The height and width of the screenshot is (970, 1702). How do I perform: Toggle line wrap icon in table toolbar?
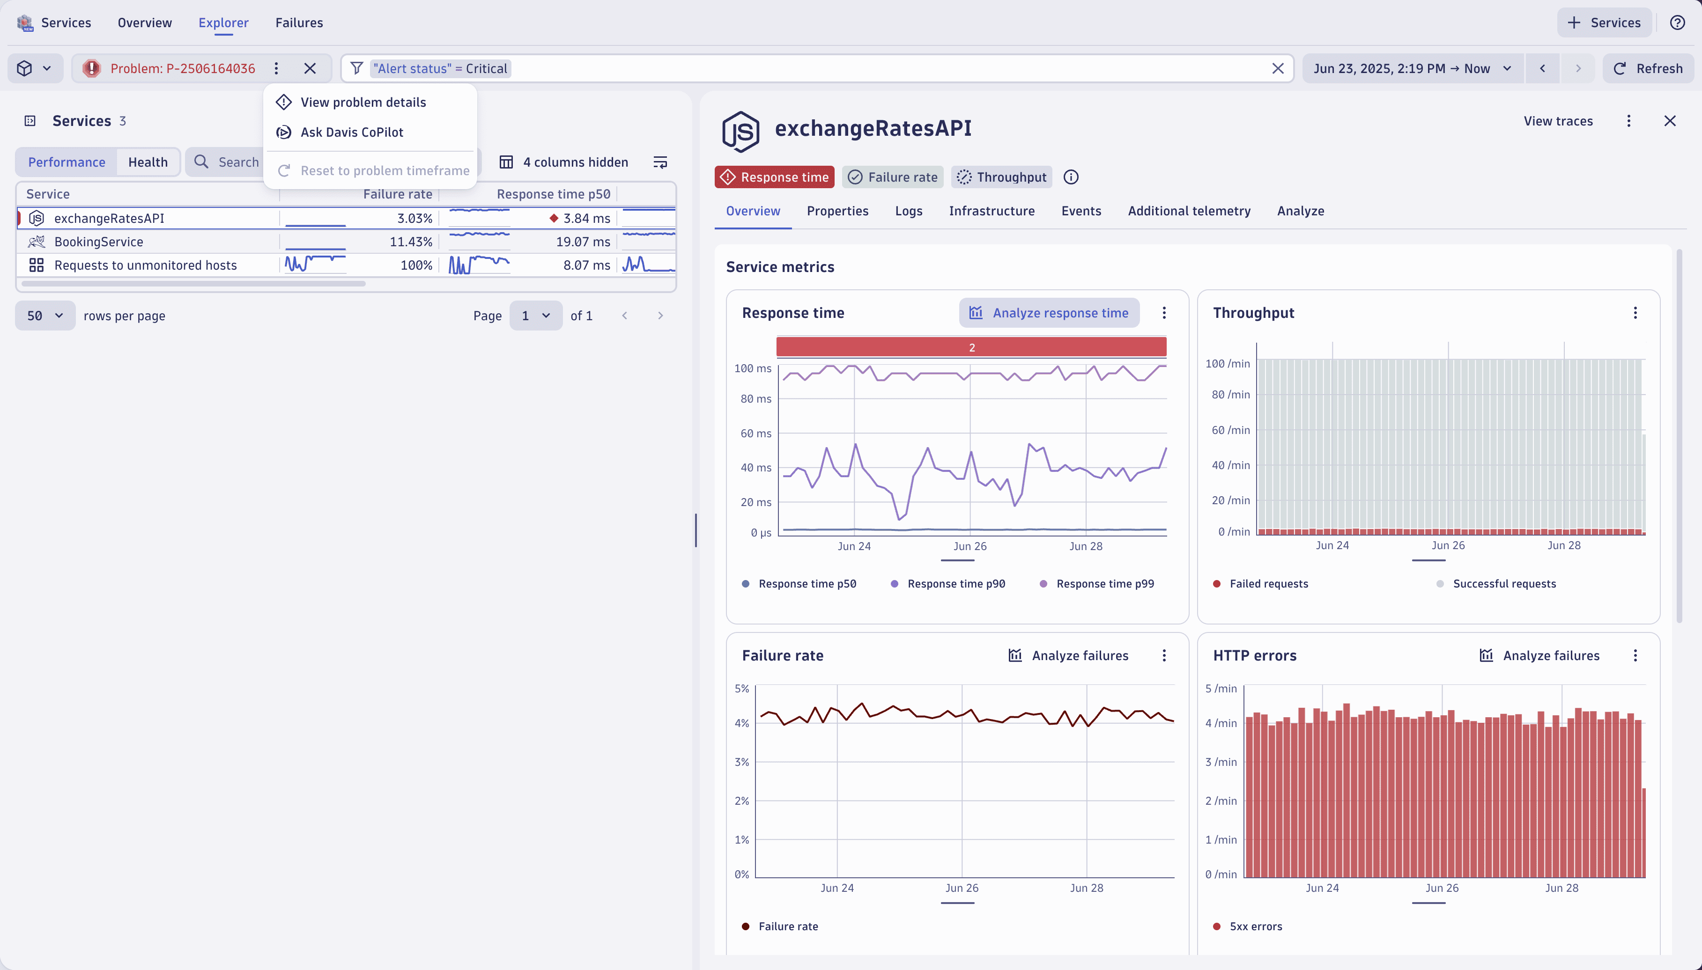coord(660,162)
